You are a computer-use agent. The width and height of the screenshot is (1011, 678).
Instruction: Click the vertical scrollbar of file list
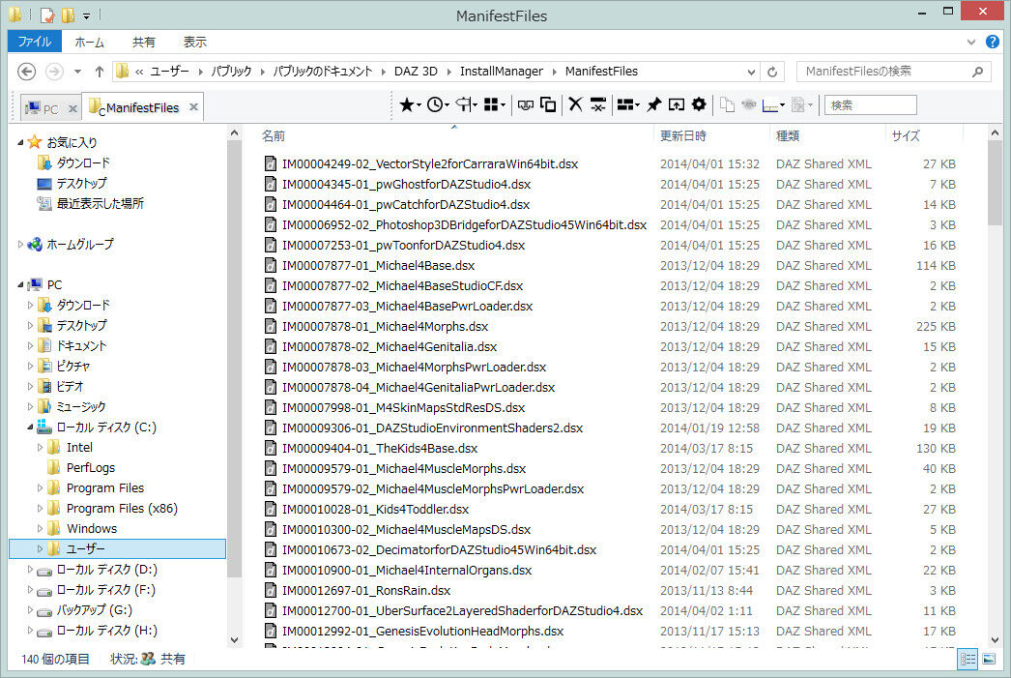(996, 387)
